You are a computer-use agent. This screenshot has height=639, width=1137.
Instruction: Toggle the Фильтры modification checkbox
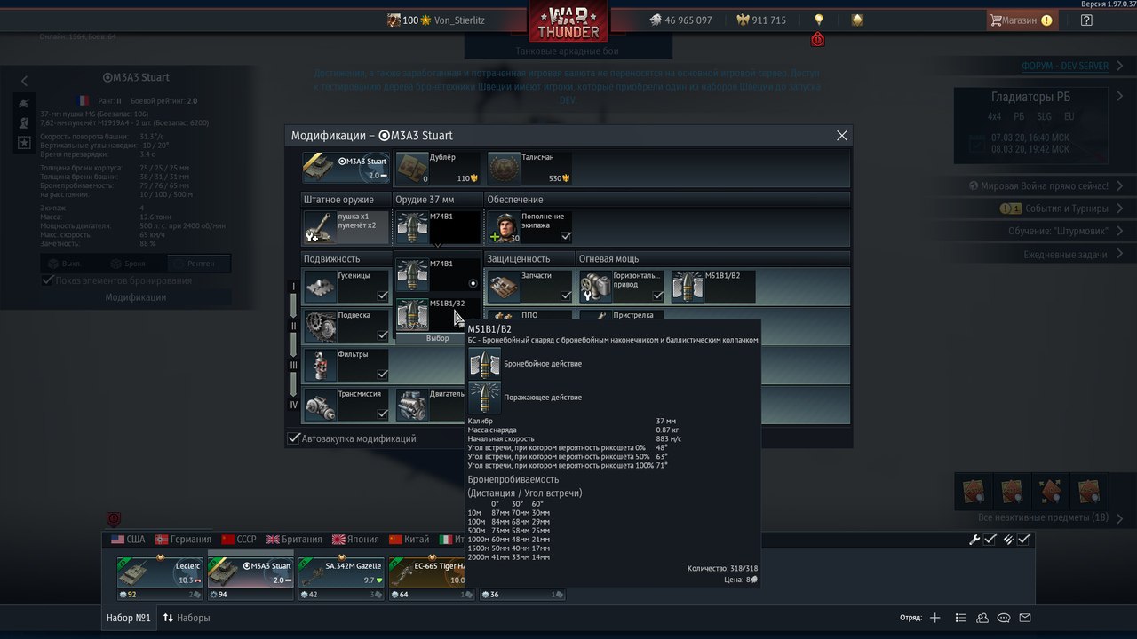(x=382, y=375)
